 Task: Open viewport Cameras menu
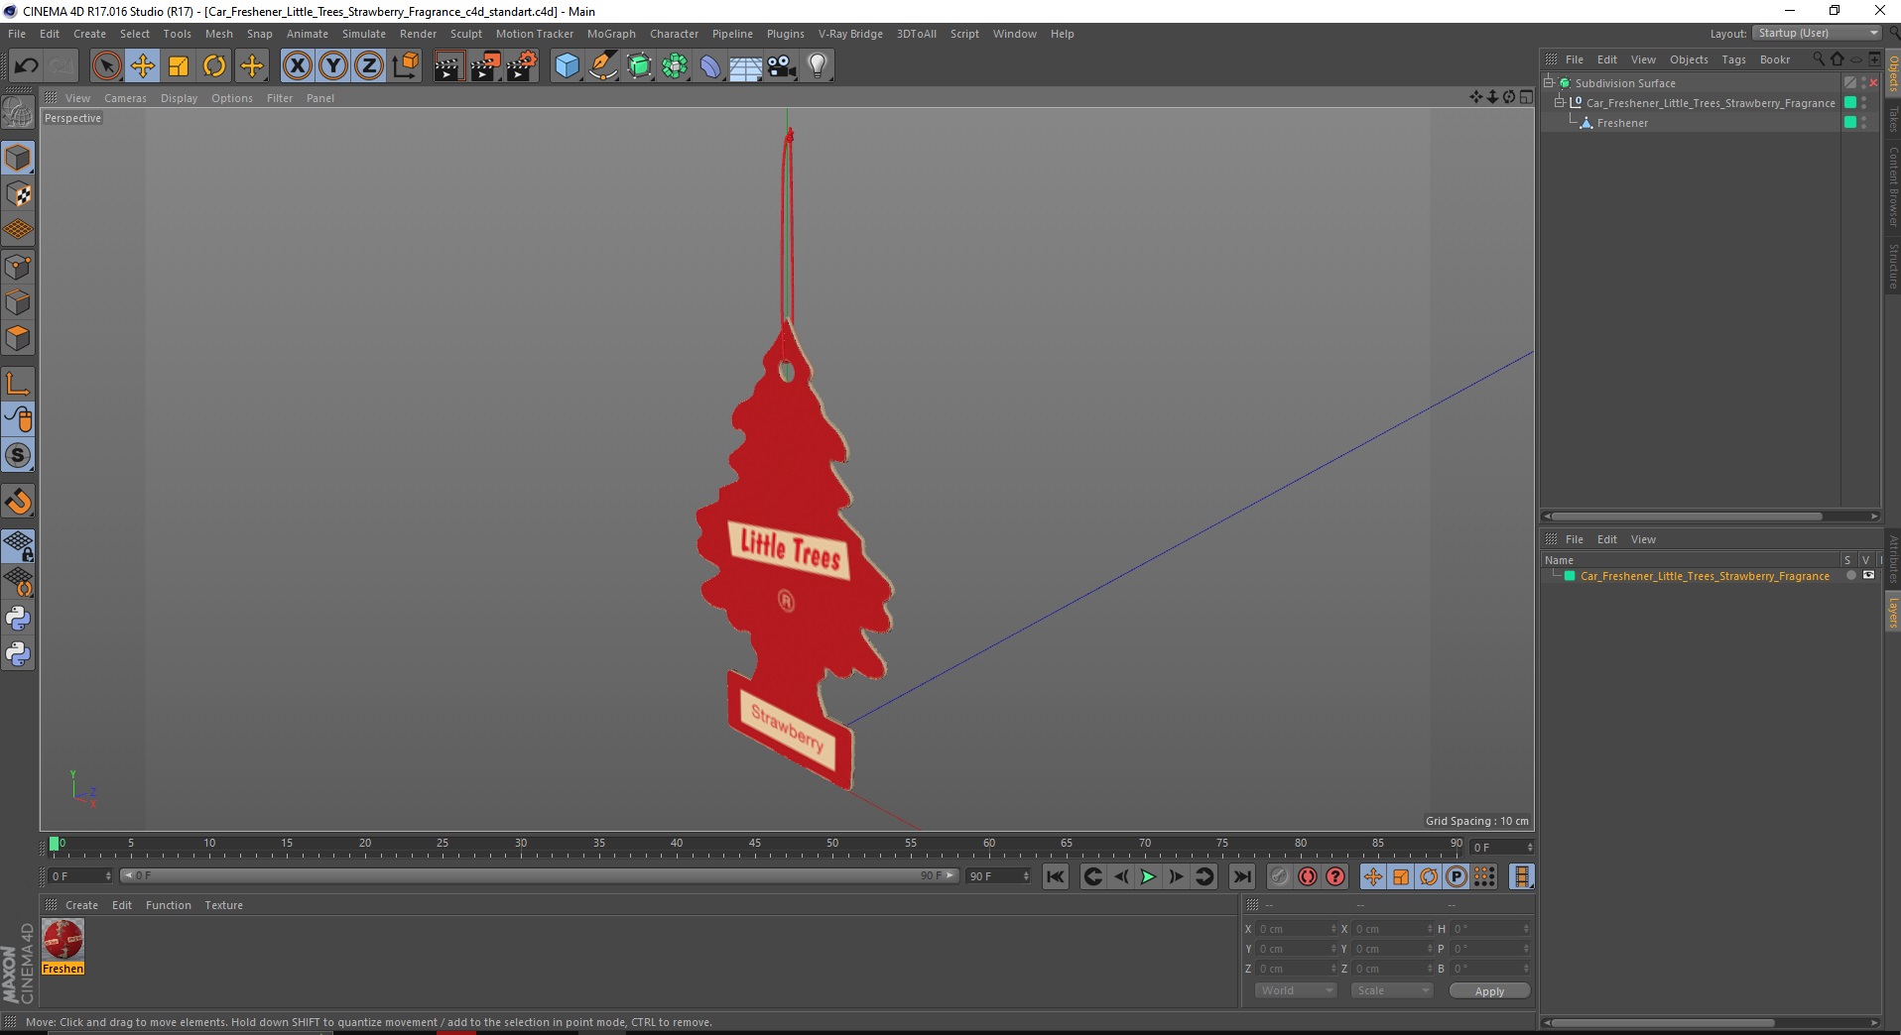[x=125, y=98]
